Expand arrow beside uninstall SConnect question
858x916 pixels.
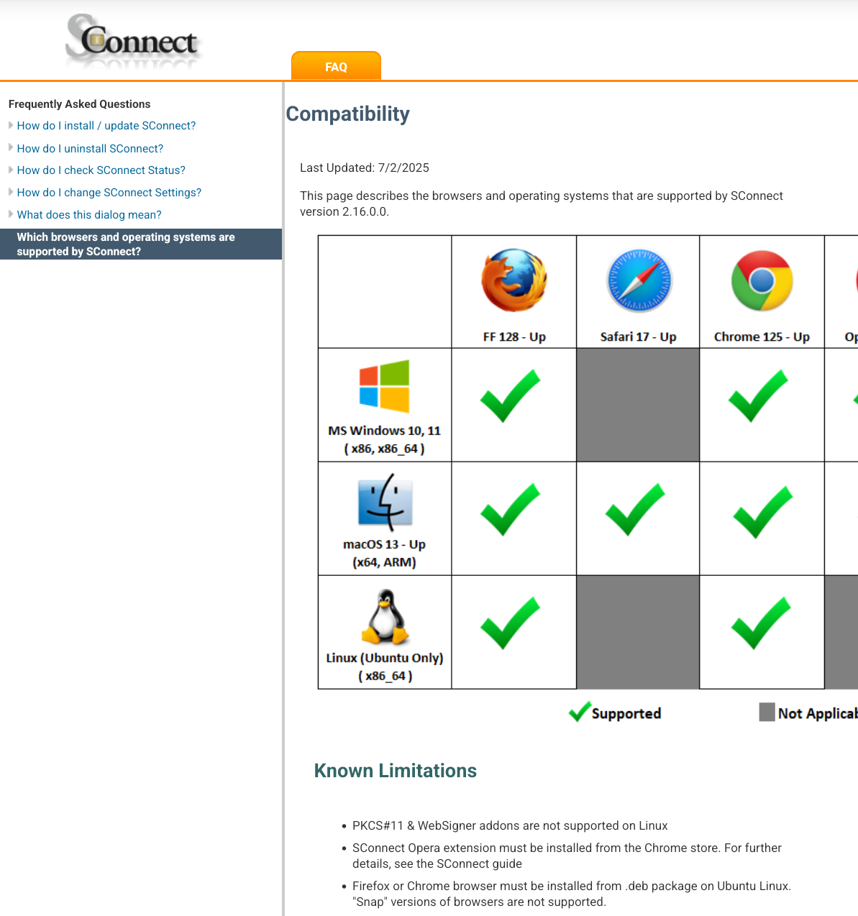[11, 147]
